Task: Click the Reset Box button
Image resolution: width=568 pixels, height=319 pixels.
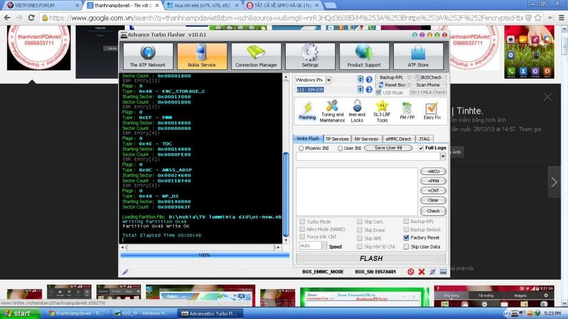Action: click(x=392, y=85)
